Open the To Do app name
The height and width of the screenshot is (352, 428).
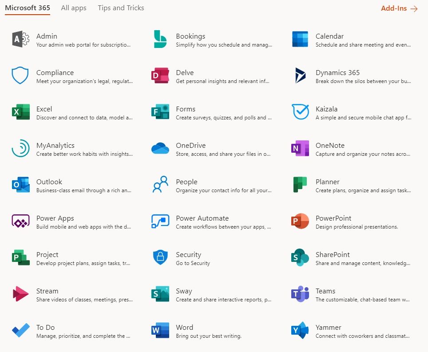[45, 328]
